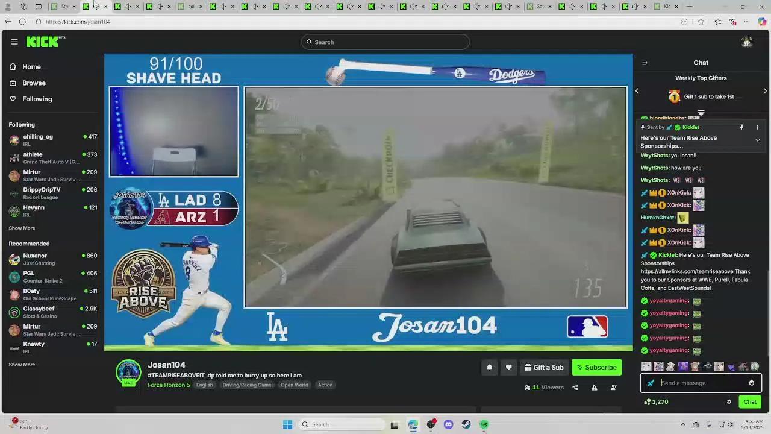Open Classybeef recommended channel
The width and height of the screenshot is (771, 434).
click(53, 312)
